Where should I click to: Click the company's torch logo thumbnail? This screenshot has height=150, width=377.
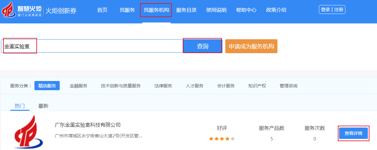(29, 132)
